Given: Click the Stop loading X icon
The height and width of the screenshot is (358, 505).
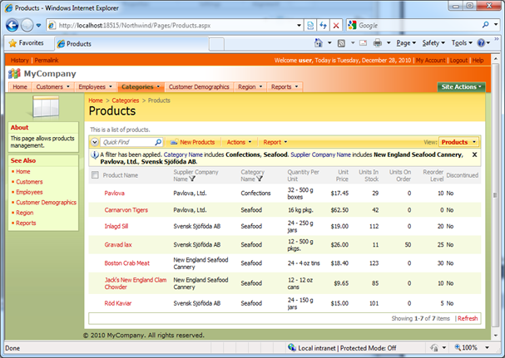Looking at the screenshot, I should [336, 26].
